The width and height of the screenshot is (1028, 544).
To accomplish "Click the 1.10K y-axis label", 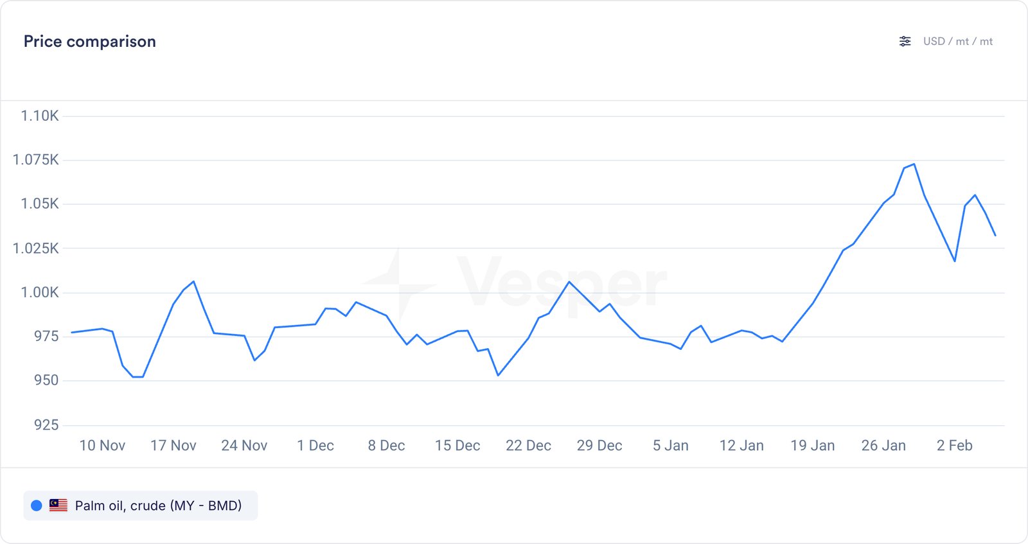I will [40, 116].
